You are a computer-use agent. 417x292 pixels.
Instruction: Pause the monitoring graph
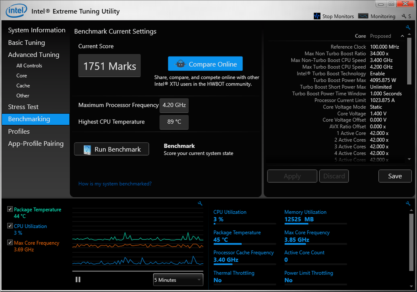point(78,280)
